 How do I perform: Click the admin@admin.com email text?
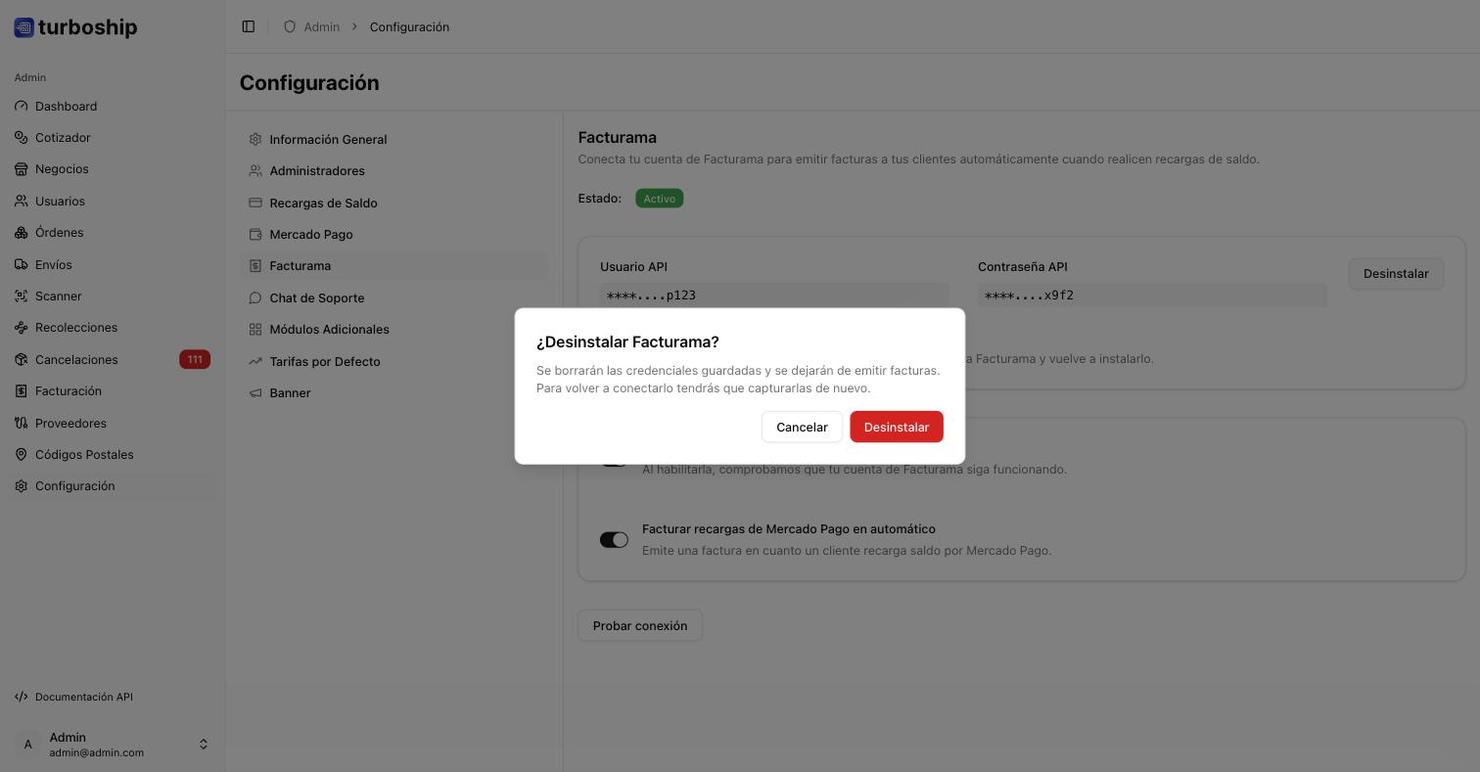(97, 752)
